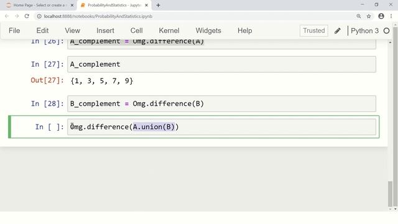This screenshot has height=224, width=398.
Task: Click the Out[27]: prompt label
Action: pyautogui.click(x=47, y=80)
